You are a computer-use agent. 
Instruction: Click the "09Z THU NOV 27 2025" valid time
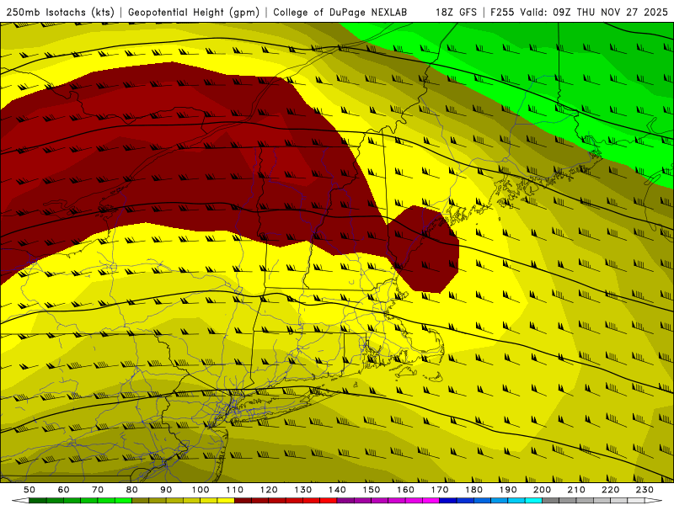point(610,12)
